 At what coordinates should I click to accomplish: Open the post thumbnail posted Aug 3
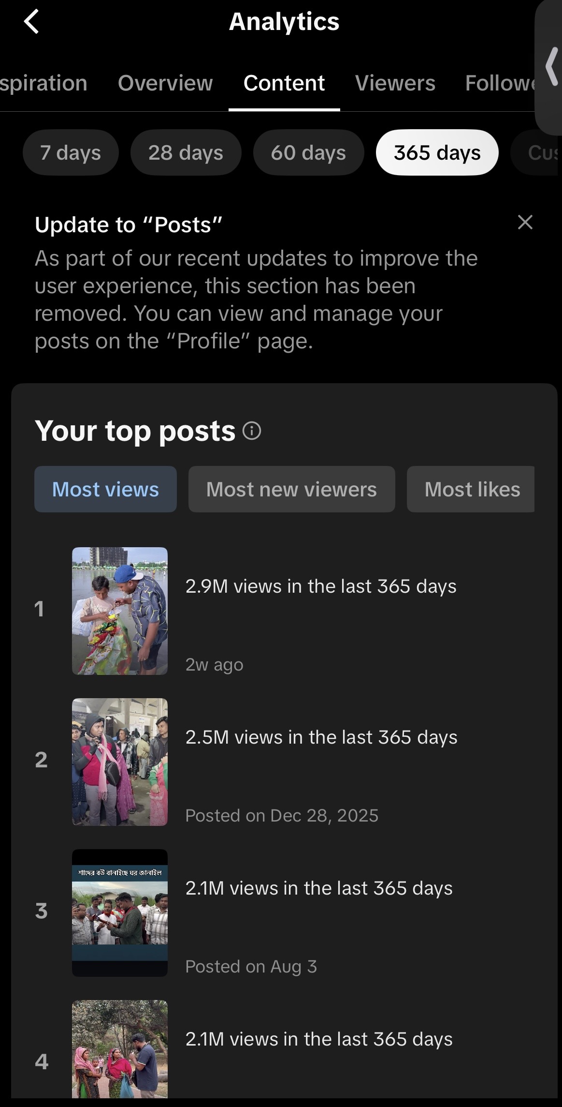[120, 913]
